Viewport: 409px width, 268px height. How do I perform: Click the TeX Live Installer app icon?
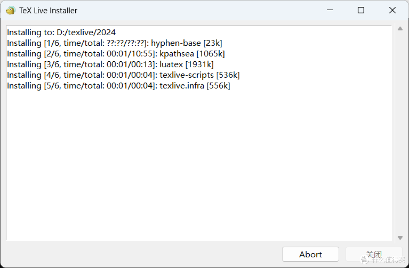[11, 11]
